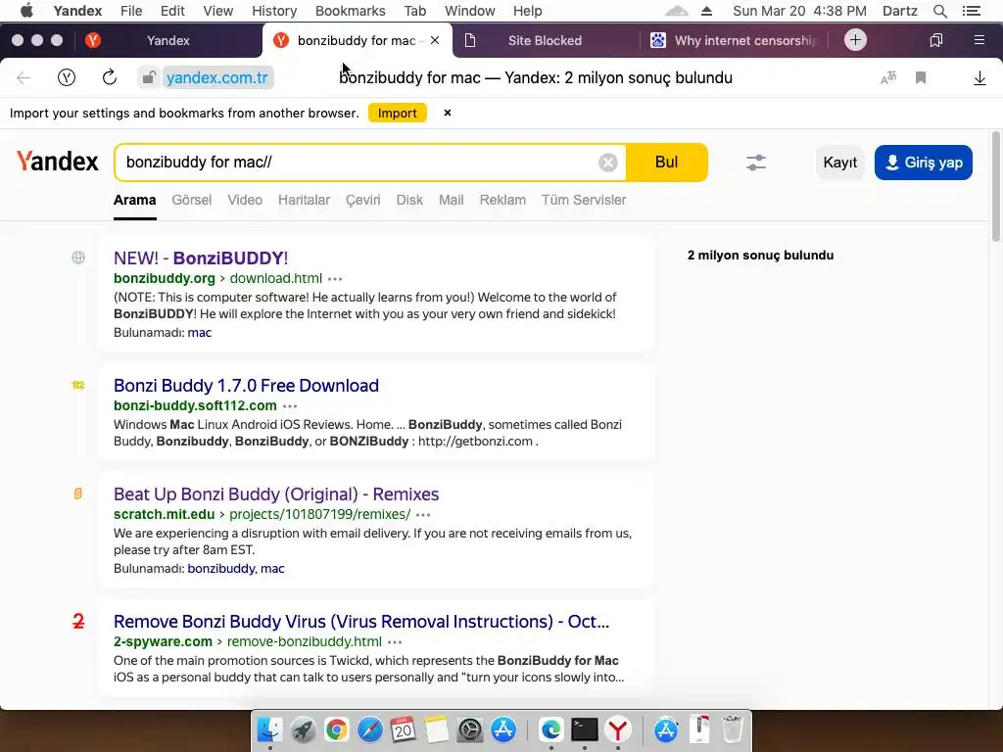Image resolution: width=1003 pixels, height=752 pixels.
Task: Select the Video search category
Action: click(245, 200)
